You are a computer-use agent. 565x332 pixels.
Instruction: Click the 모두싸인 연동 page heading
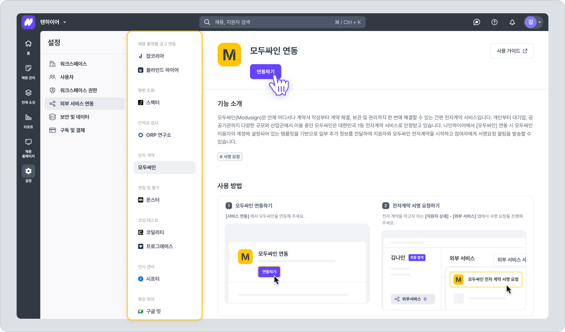click(x=274, y=51)
